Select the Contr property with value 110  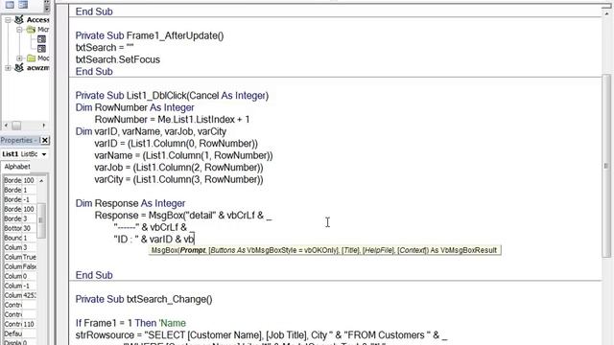point(20,324)
